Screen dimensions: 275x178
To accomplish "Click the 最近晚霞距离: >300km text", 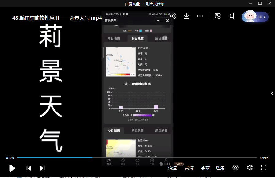I will click(150, 75).
